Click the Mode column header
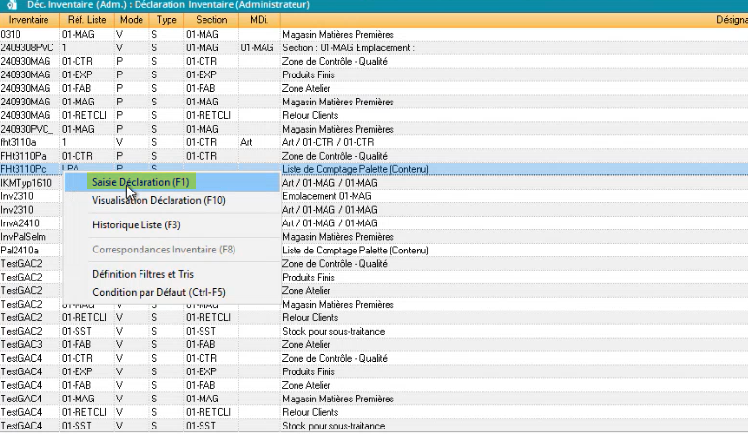748x444 pixels. click(x=131, y=19)
